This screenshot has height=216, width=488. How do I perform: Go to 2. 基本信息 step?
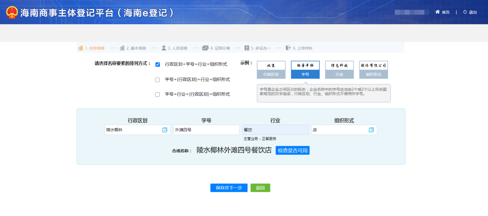136,48
